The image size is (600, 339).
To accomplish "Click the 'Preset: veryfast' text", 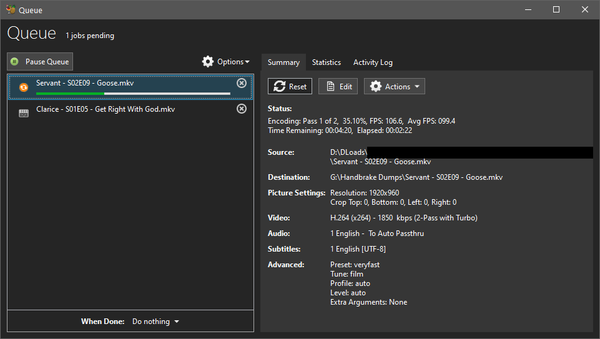I will pyautogui.click(x=355, y=265).
